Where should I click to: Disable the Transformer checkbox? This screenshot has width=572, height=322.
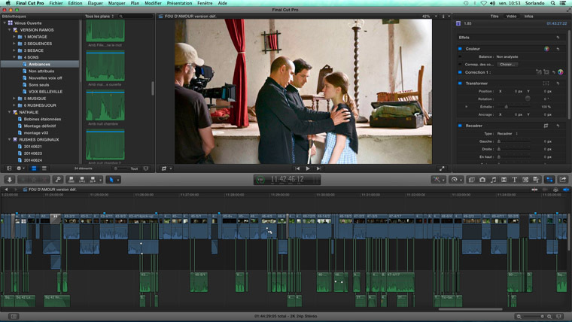(x=460, y=84)
